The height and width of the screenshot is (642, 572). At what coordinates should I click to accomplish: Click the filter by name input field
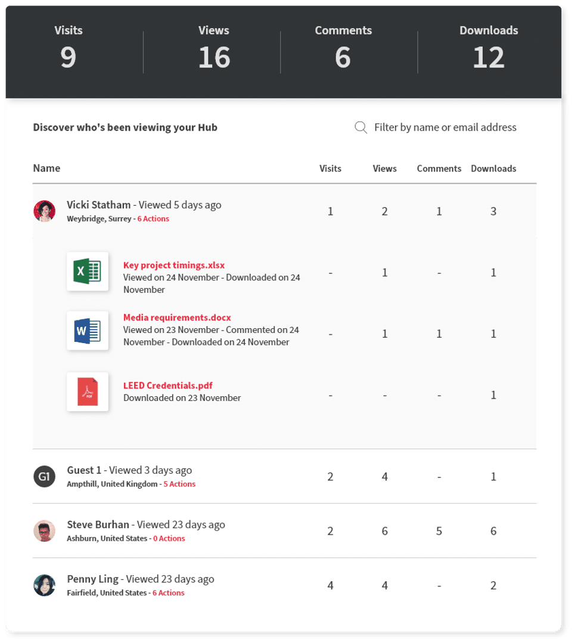[x=445, y=127]
